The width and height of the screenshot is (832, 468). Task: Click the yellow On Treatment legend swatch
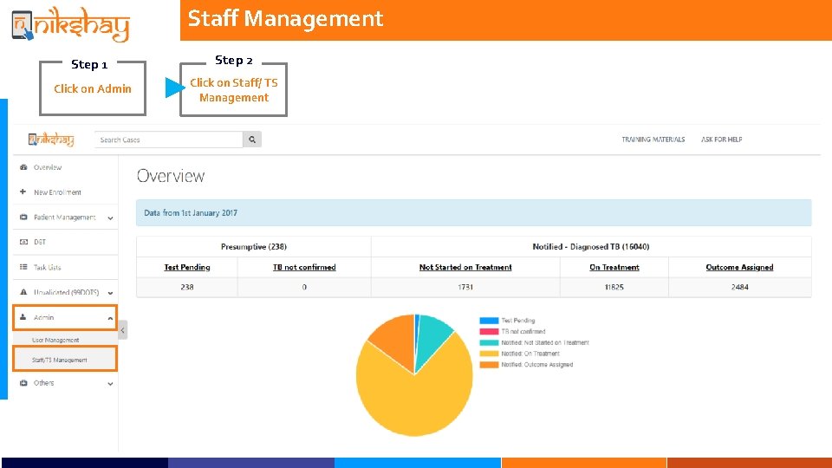[x=489, y=354]
